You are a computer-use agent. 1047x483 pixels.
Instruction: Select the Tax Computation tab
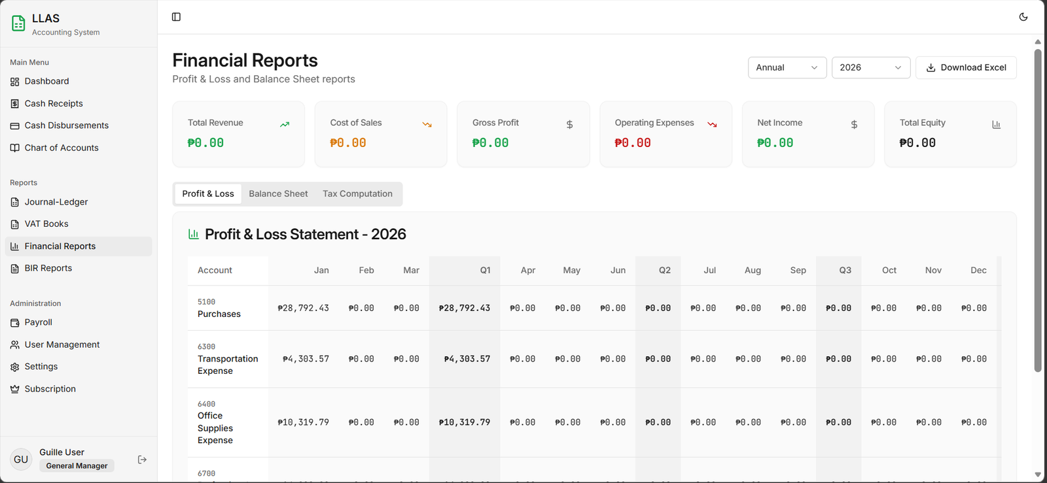click(x=357, y=193)
